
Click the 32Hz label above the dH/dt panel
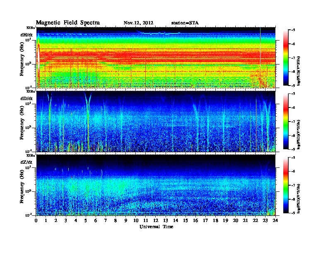[x=30, y=28]
